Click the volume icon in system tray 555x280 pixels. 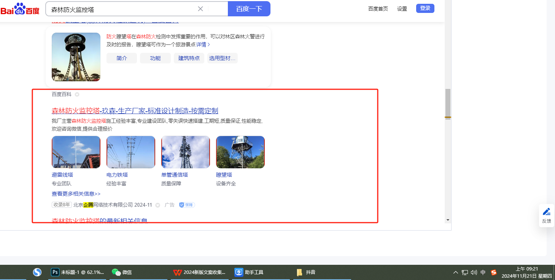[x=474, y=272]
